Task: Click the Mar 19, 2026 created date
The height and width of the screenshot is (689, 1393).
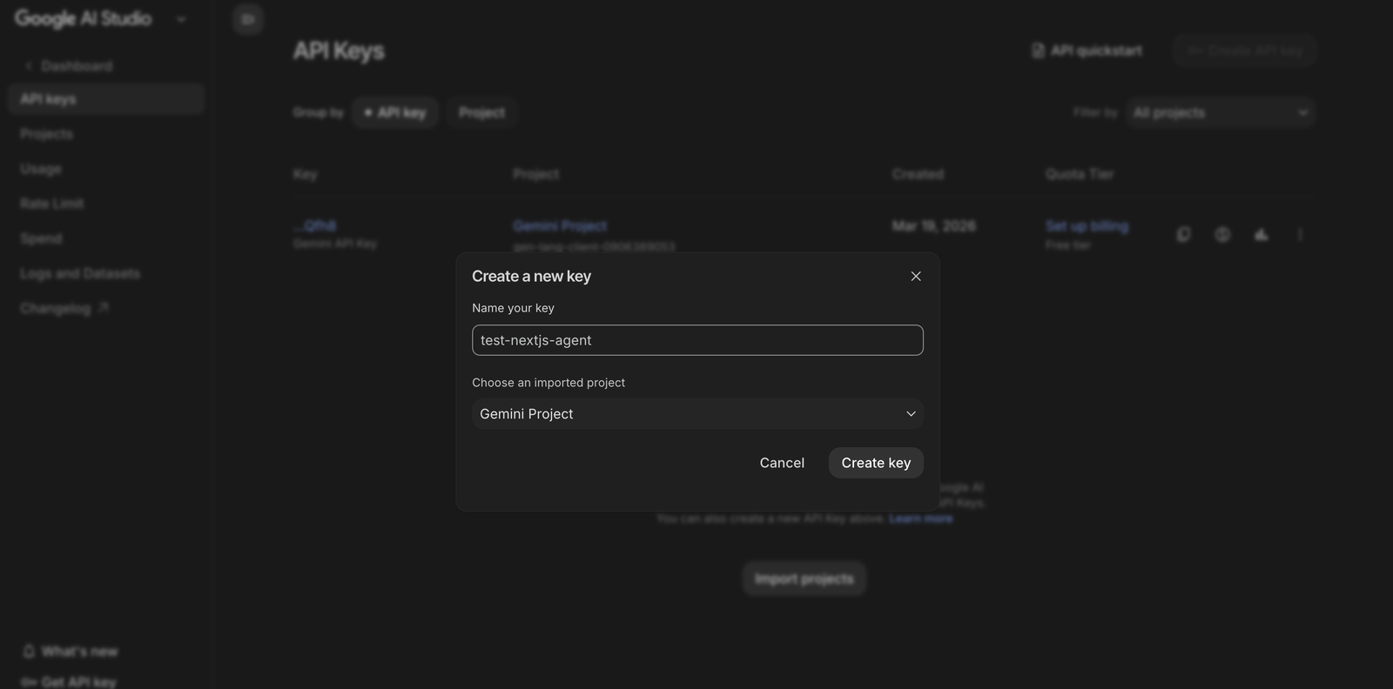Action: coord(933,226)
